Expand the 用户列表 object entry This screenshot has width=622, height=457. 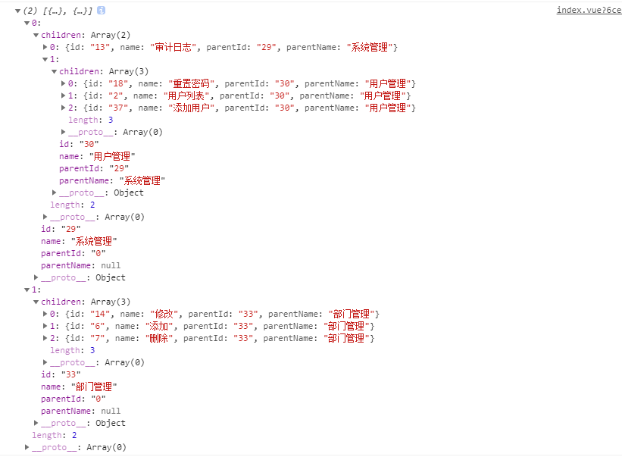[x=63, y=96]
